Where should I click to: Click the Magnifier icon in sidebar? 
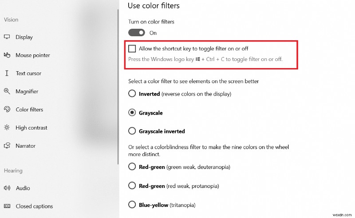pos(7,92)
